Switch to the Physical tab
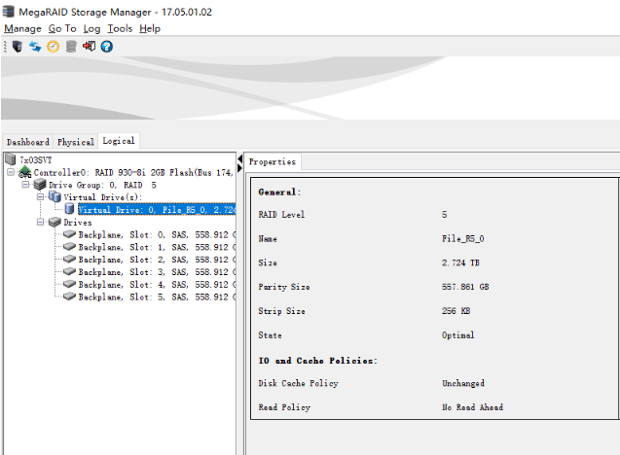Viewport: 620px width, 455px height. point(76,142)
